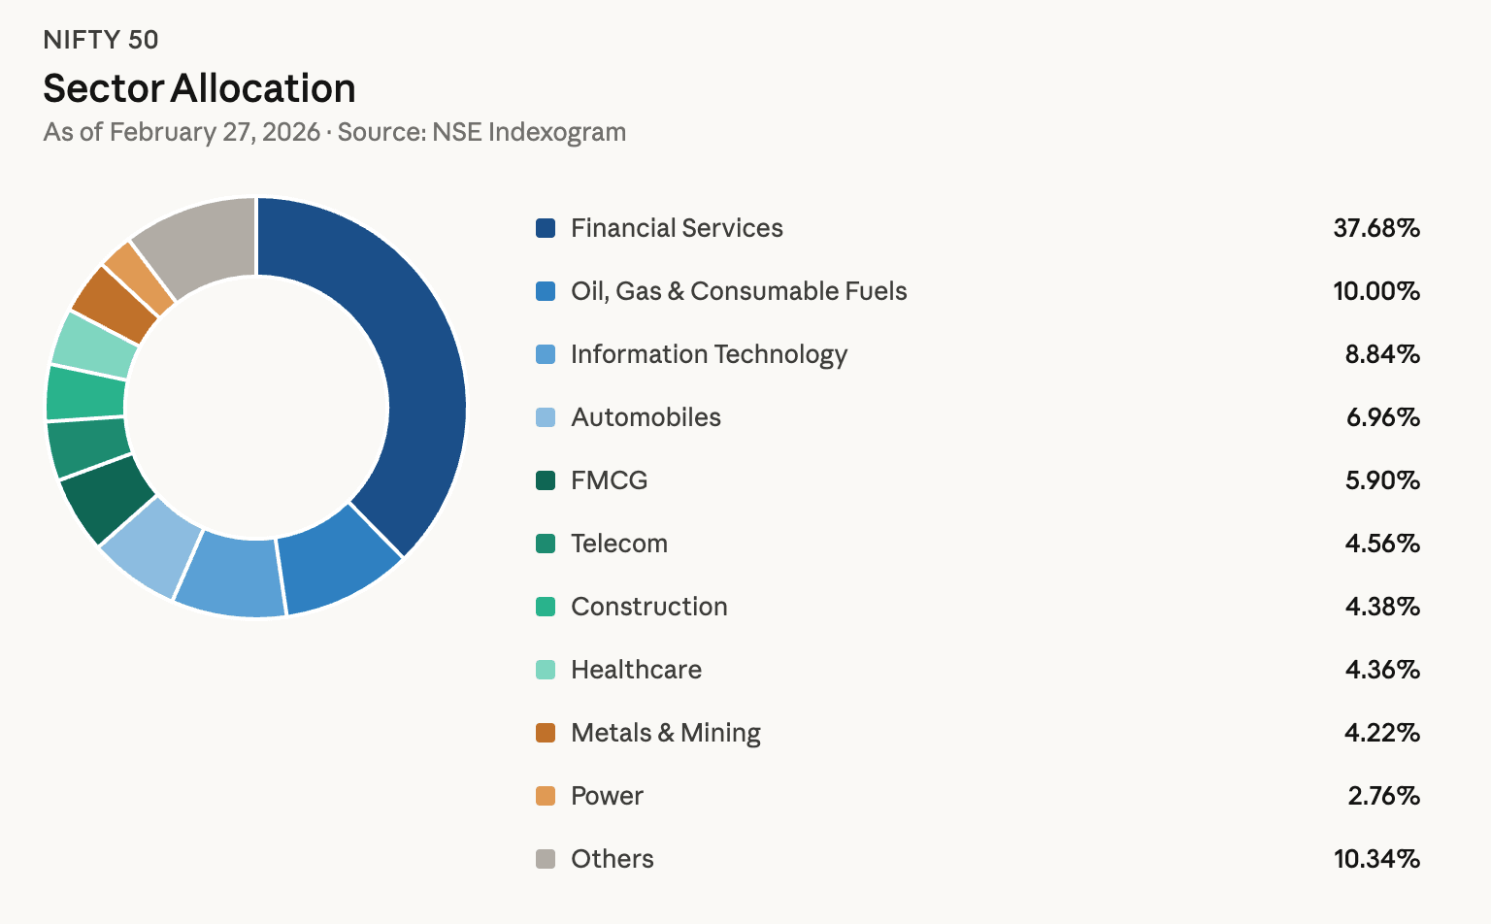Click the 37.68% value
The width and height of the screenshot is (1491, 924).
coord(1375,228)
